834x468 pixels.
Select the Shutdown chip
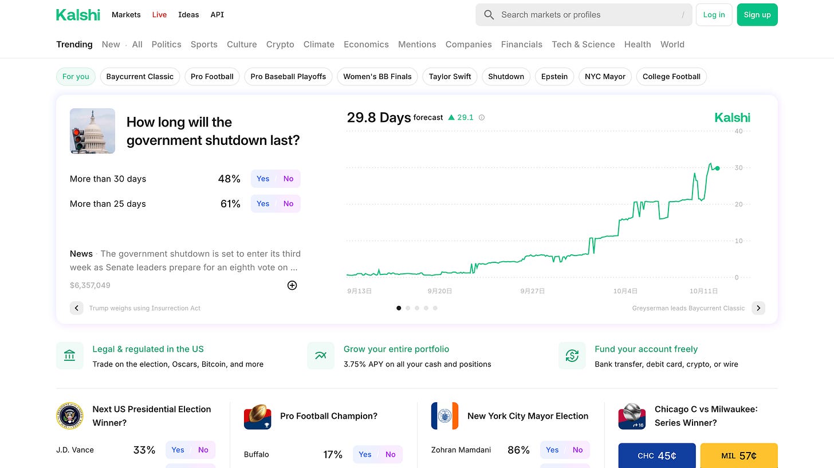(x=506, y=77)
